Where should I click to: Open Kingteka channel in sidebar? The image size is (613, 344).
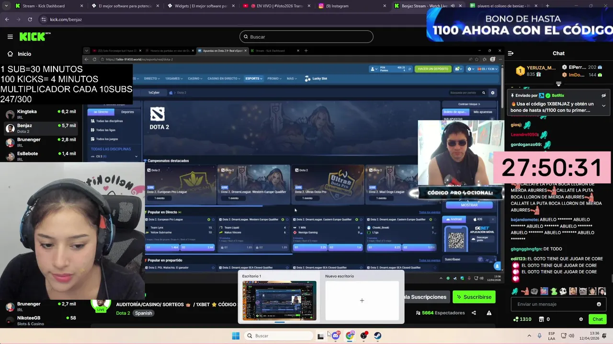41,115
